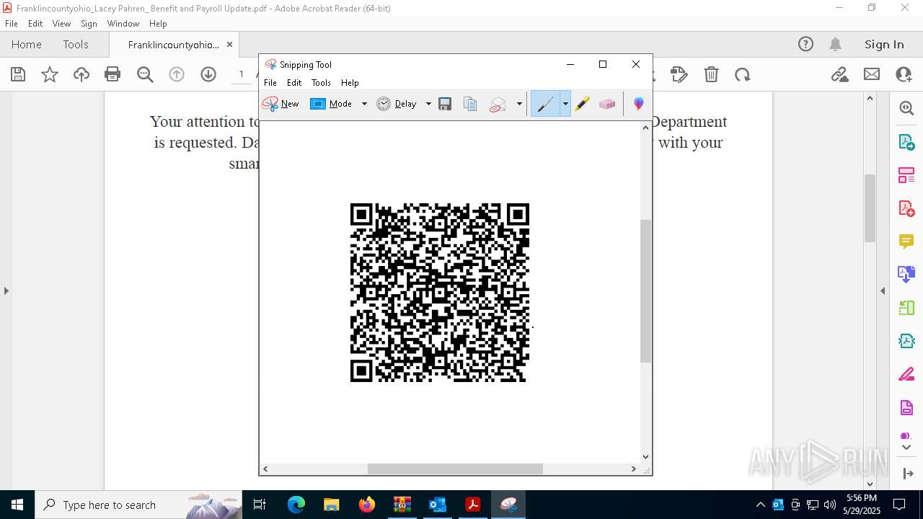This screenshot has height=519, width=923.
Task: Click the Help question mark icon
Action: click(x=805, y=45)
